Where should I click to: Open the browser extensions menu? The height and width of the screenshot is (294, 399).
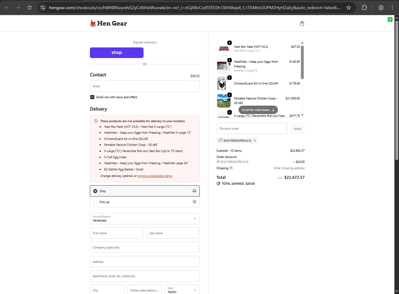point(364,8)
